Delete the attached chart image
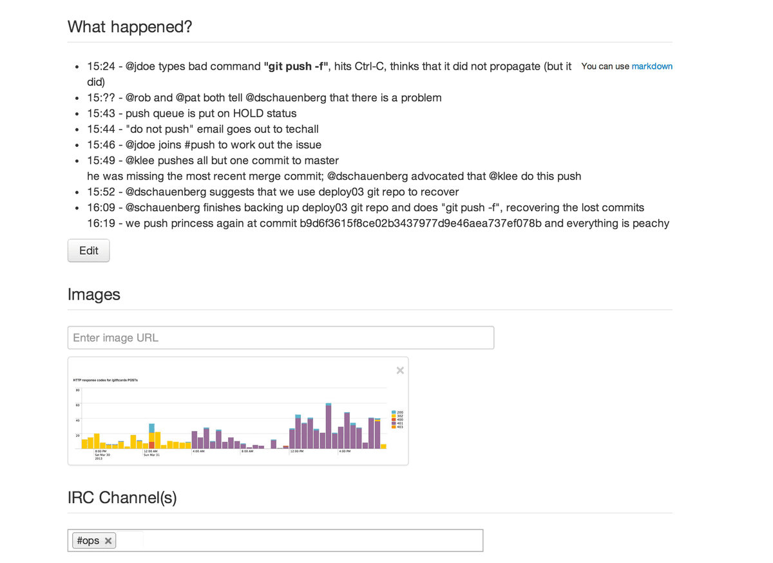This screenshot has height=563, width=773. pyautogui.click(x=400, y=370)
